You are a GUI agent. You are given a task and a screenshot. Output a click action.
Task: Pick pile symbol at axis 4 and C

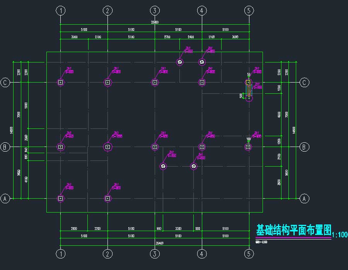202,82
